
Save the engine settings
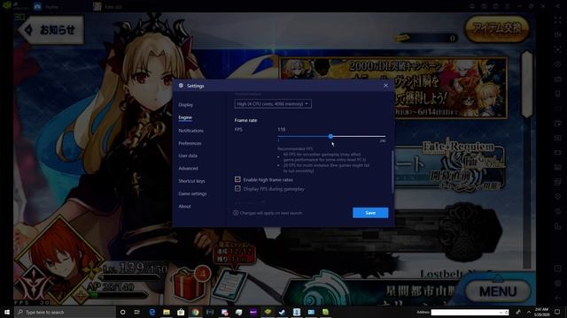[370, 213]
